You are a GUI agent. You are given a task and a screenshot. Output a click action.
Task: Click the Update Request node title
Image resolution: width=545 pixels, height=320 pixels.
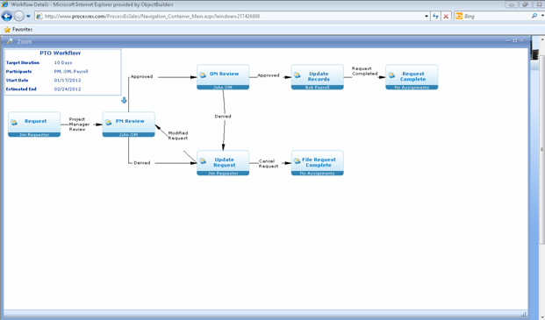[x=224, y=162]
